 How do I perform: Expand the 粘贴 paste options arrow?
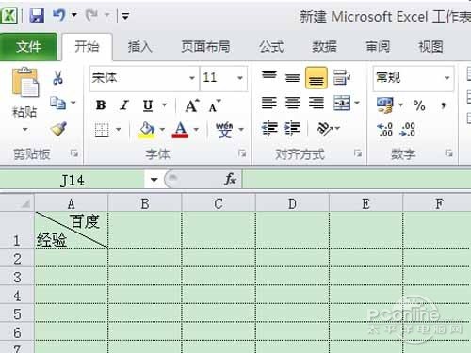(24, 129)
